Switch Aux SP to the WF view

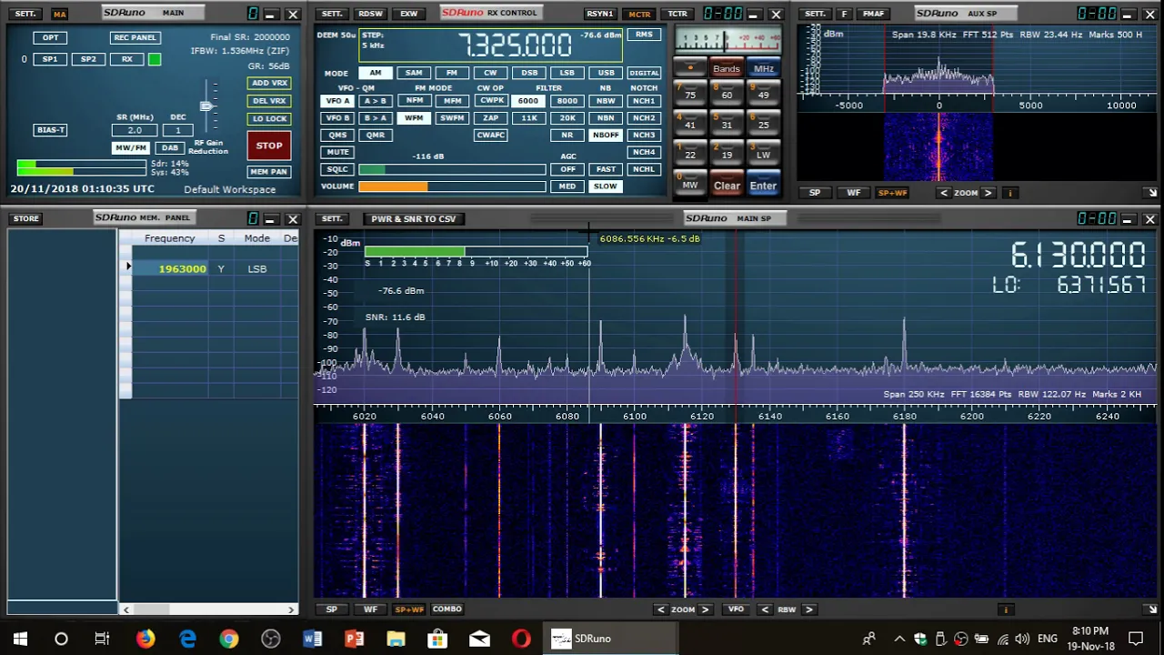tap(853, 193)
